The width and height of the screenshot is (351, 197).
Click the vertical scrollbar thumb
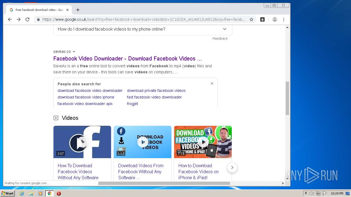[287, 98]
